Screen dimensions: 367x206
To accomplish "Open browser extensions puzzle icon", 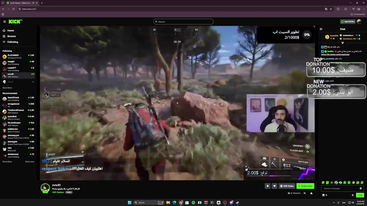I will [338, 9].
